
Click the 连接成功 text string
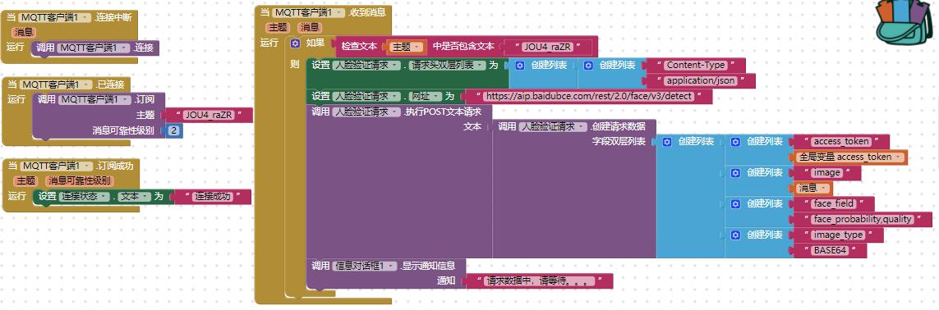click(x=213, y=197)
